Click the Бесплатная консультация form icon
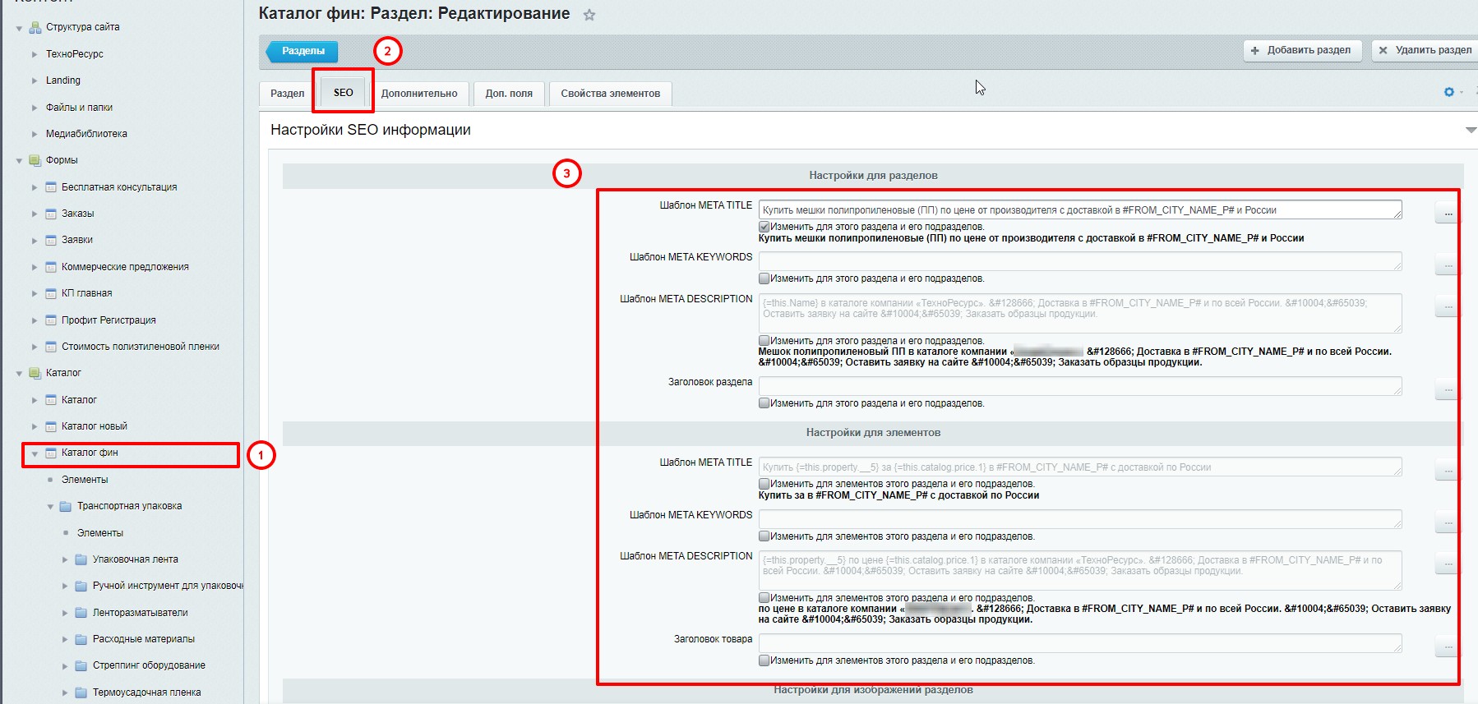 click(51, 187)
